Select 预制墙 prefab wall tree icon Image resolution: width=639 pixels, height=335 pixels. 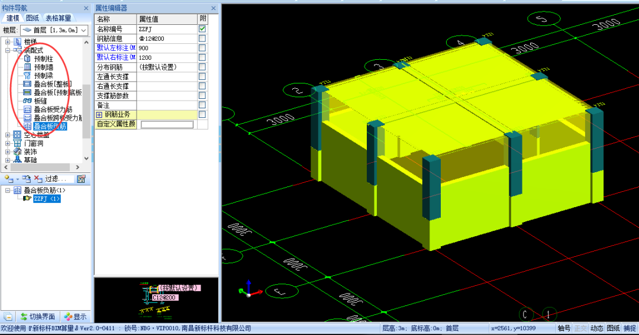pyautogui.click(x=27, y=67)
